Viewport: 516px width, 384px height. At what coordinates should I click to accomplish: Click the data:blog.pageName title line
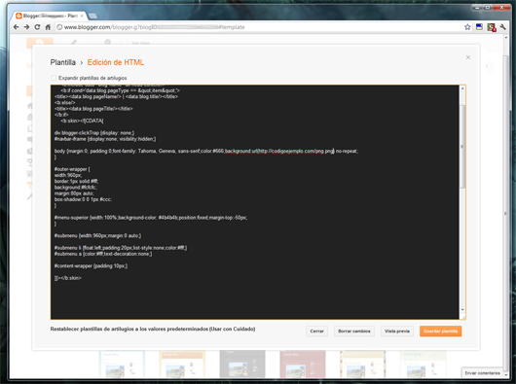[x=116, y=96]
